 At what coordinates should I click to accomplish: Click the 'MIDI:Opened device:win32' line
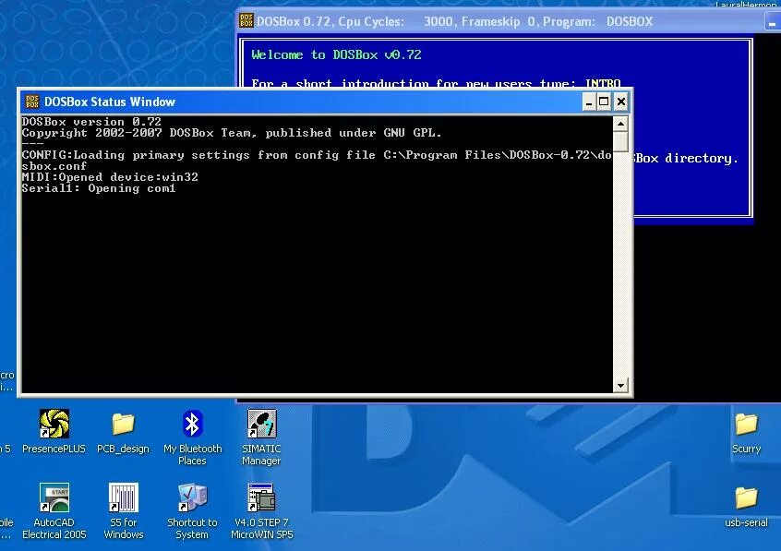click(x=110, y=177)
